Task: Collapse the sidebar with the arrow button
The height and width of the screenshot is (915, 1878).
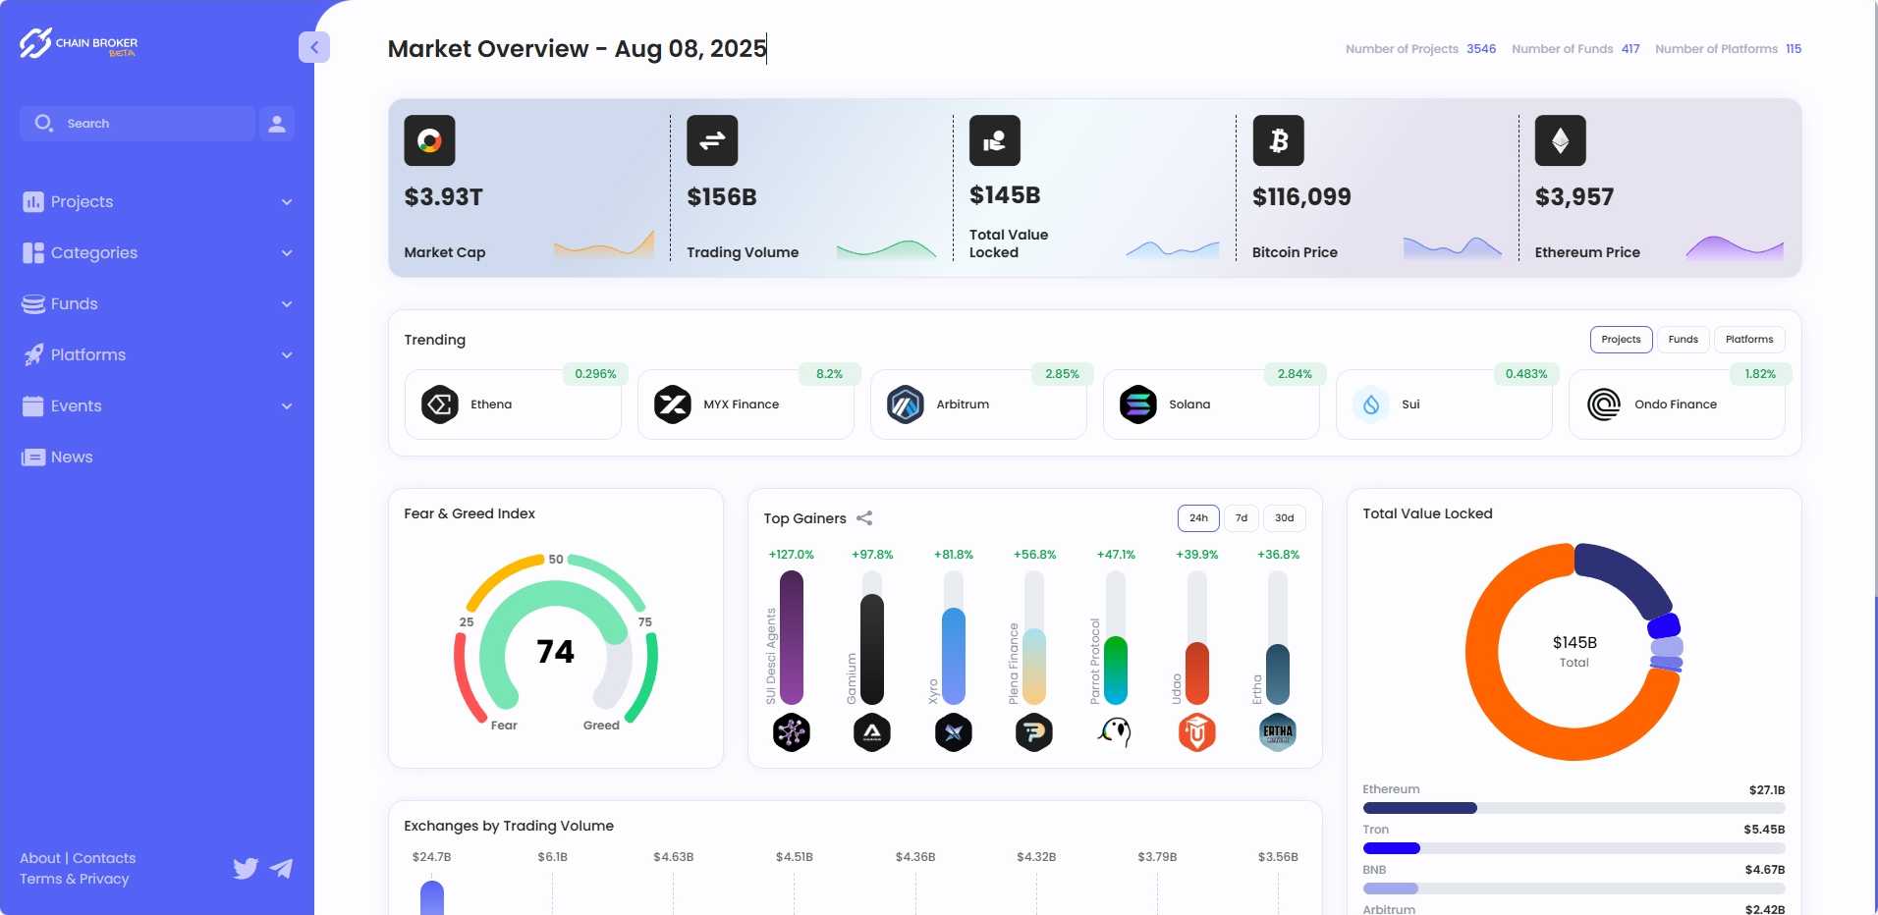Action: pos(314,47)
